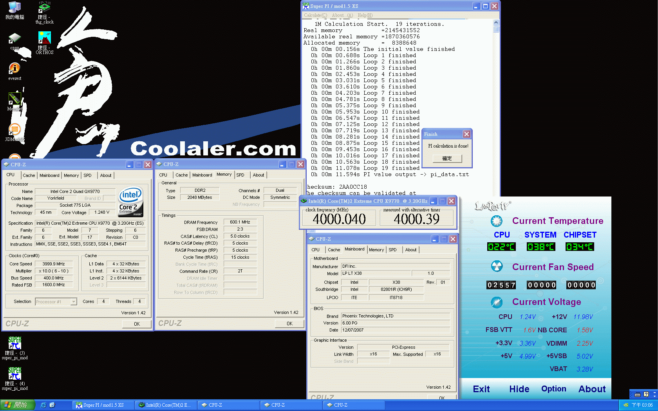The width and height of the screenshot is (658, 411).
Task: Open Option in LANParty monitor
Action: 553,389
